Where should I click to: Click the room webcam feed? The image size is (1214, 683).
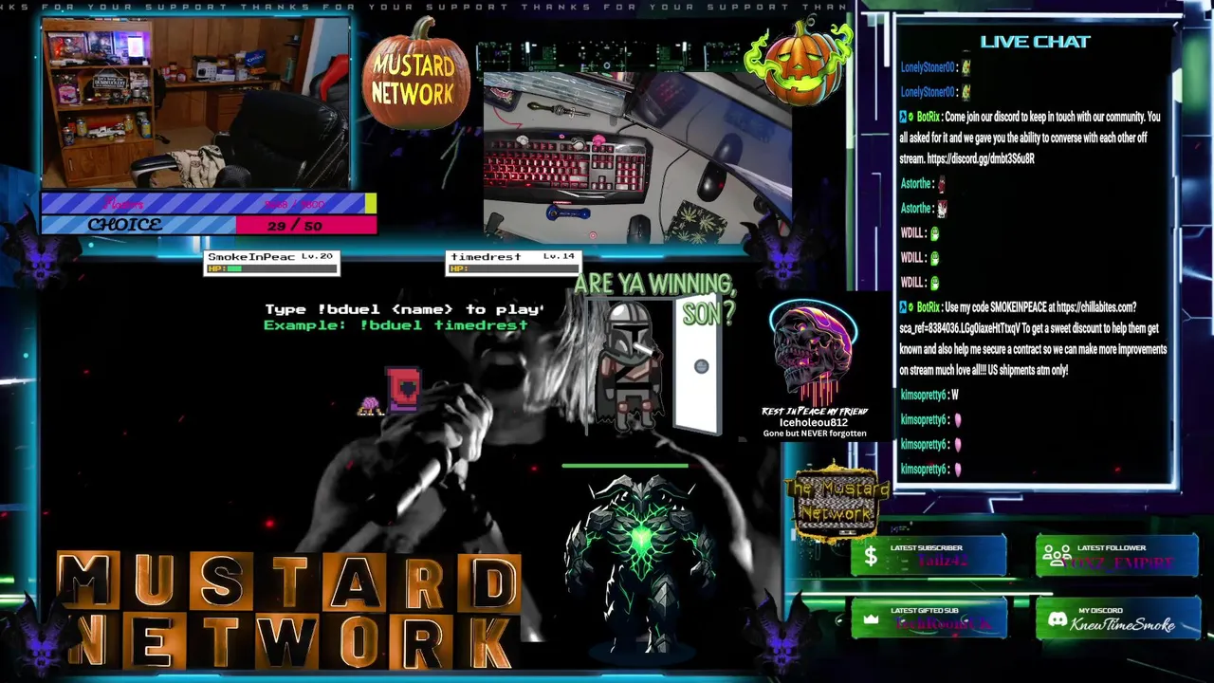click(195, 103)
